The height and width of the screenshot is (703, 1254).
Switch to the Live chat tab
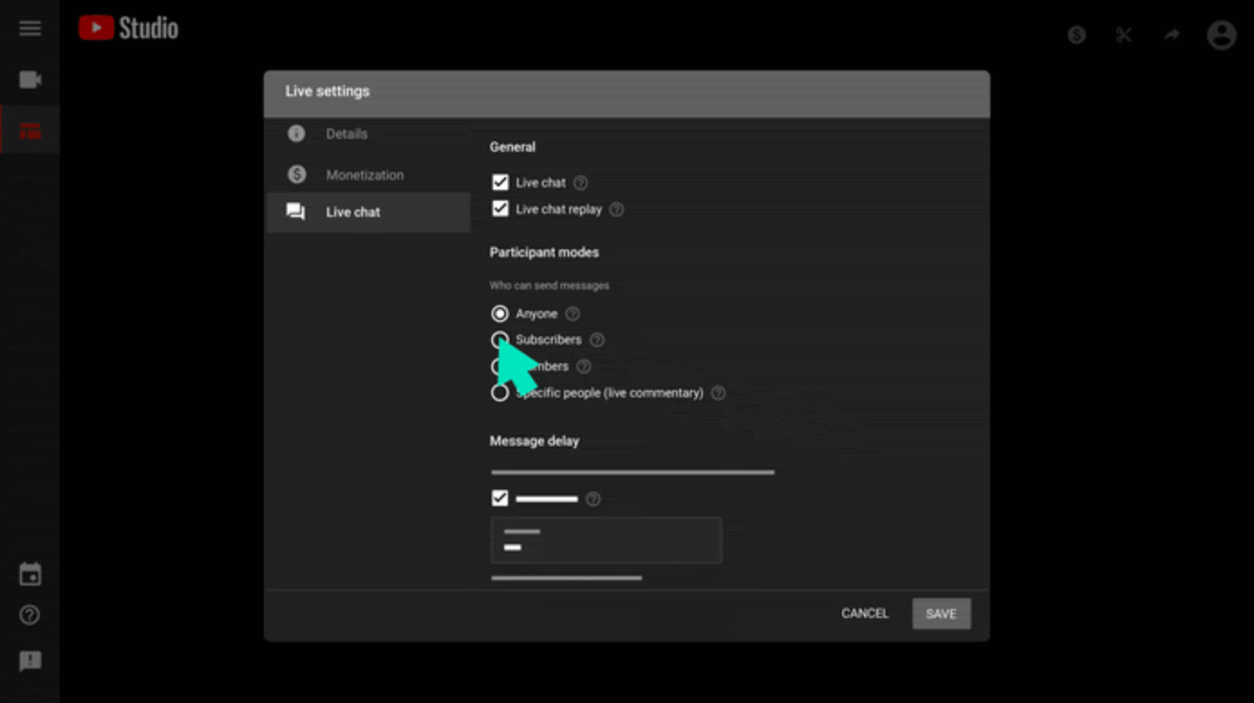[368, 212]
